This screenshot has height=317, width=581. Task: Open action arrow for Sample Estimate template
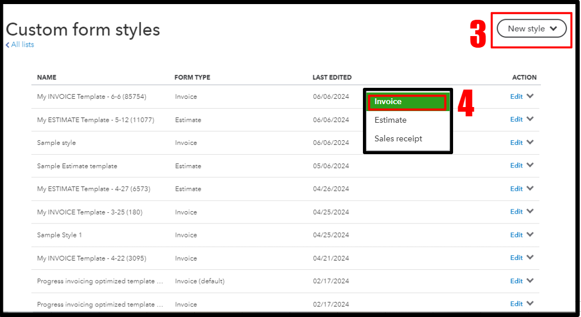[x=530, y=165]
